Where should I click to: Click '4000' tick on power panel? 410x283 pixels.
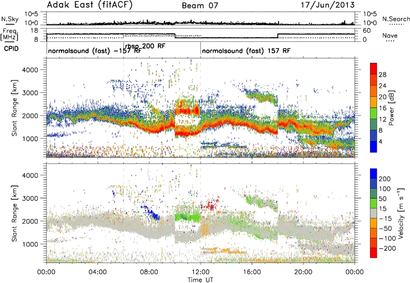(30, 70)
